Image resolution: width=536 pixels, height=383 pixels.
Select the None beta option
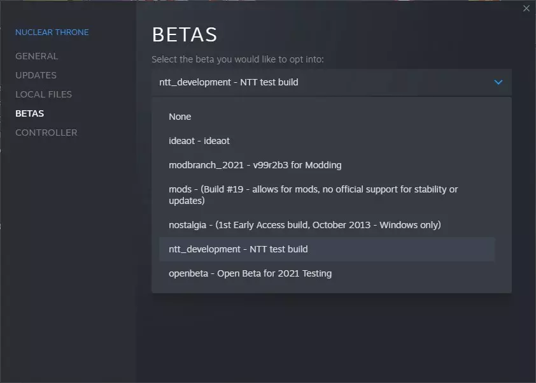coord(180,117)
